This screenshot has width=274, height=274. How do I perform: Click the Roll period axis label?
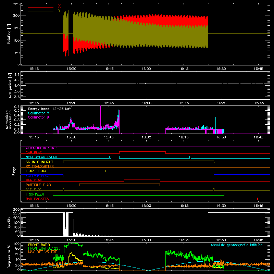(x=10, y=85)
